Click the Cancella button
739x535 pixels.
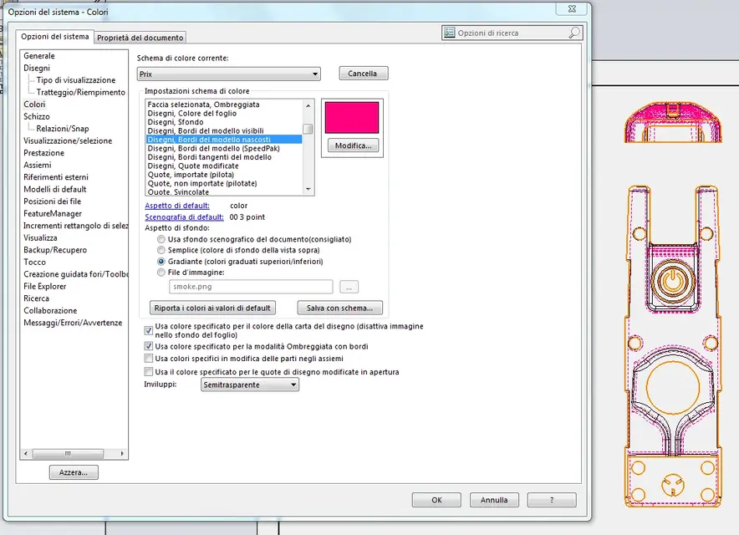[364, 74]
